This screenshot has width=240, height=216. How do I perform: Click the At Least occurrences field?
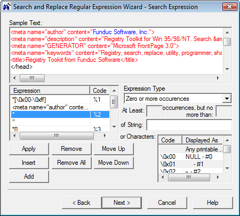[154, 111]
